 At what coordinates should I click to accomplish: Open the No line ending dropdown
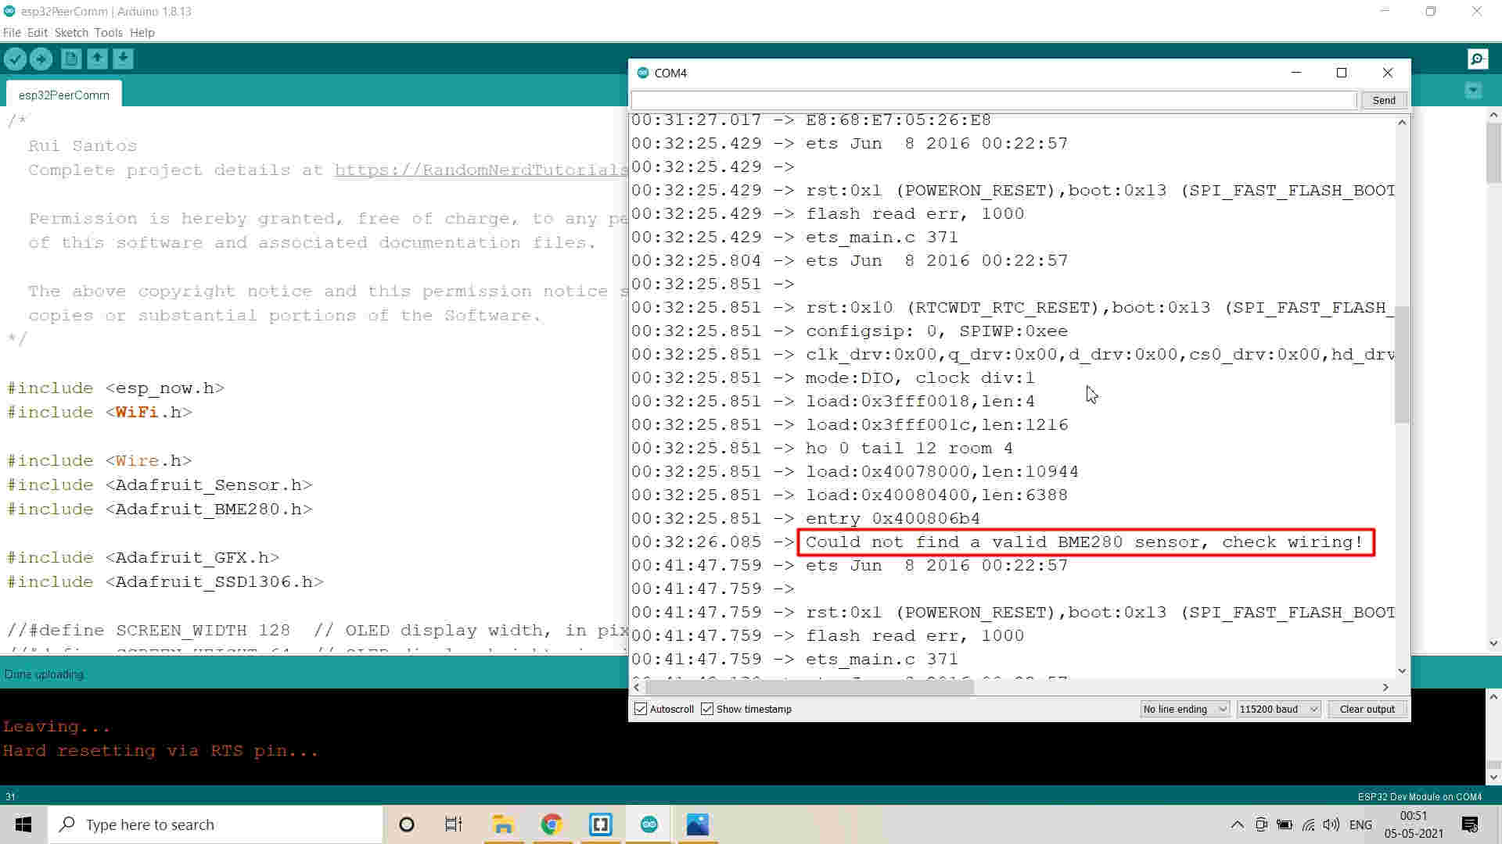tap(1184, 709)
